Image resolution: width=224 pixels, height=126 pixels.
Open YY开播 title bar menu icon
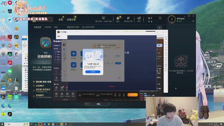click(x=158, y=32)
